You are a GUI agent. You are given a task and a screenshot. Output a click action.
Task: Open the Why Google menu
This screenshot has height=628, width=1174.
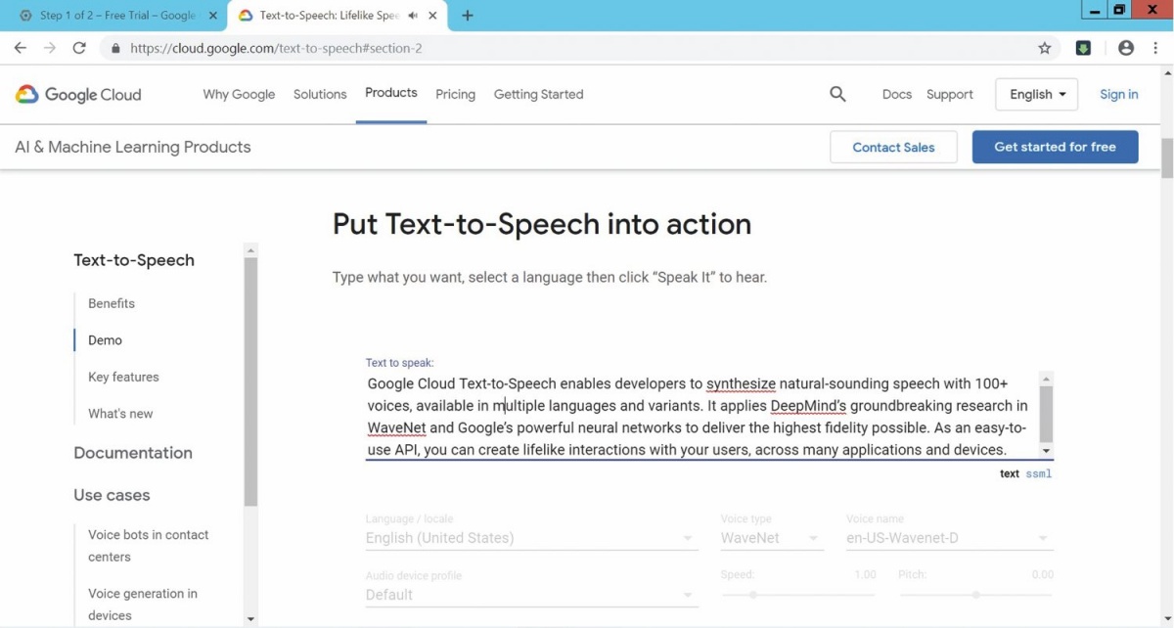point(239,94)
